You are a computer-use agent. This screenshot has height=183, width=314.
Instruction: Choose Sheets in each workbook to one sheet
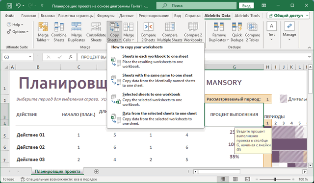pos(156,61)
